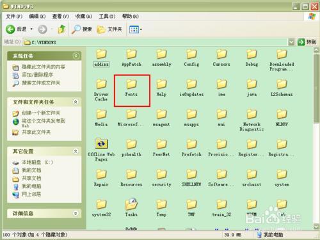Go up one folder level icon
This screenshot has width=320, height=240.
[x=61, y=29]
